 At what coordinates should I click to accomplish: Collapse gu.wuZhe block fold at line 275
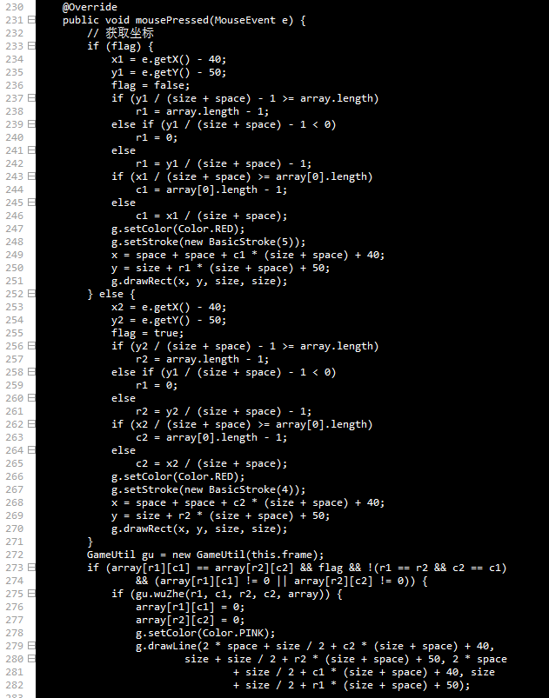[31, 594]
